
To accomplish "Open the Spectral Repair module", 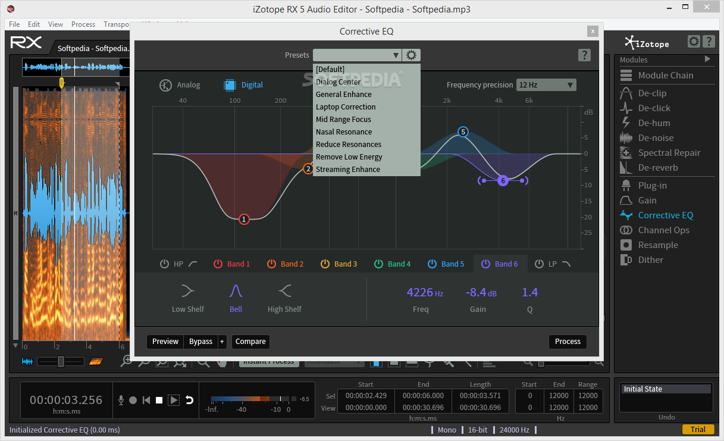I will pyautogui.click(x=660, y=153).
